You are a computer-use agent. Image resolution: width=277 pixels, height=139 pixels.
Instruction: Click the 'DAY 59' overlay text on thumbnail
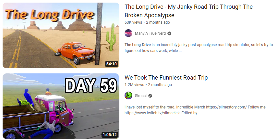(91, 85)
